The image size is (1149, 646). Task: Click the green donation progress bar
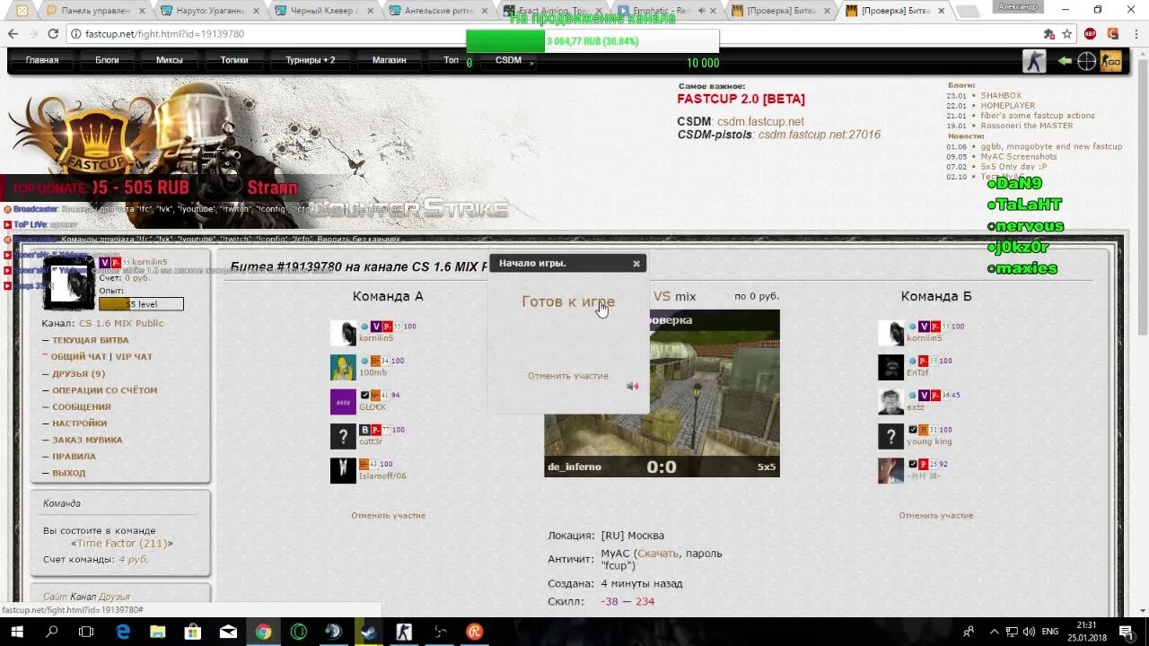pos(592,41)
